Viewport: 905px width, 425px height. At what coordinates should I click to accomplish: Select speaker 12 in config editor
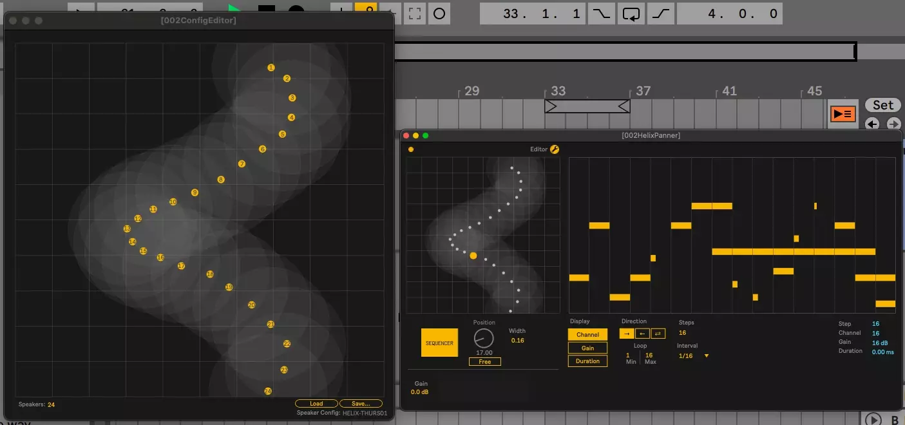click(x=138, y=219)
